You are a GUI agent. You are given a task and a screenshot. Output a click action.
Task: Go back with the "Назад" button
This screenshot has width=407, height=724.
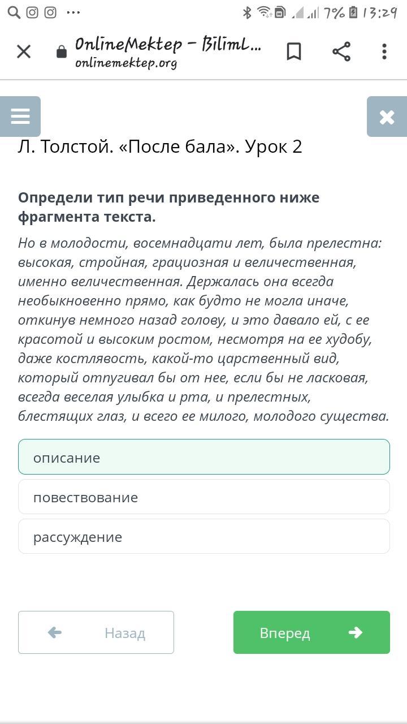96,632
